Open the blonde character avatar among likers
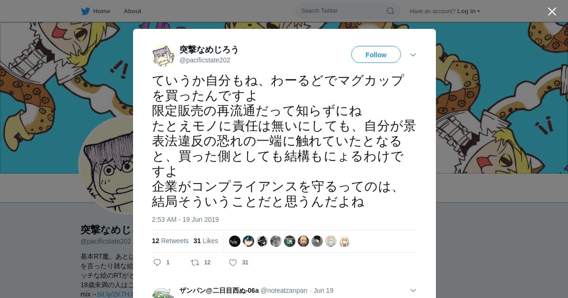Screen dimensions: 568x298 [x=303, y=241]
